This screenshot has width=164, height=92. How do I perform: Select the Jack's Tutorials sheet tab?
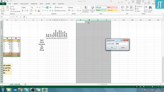click(15, 84)
